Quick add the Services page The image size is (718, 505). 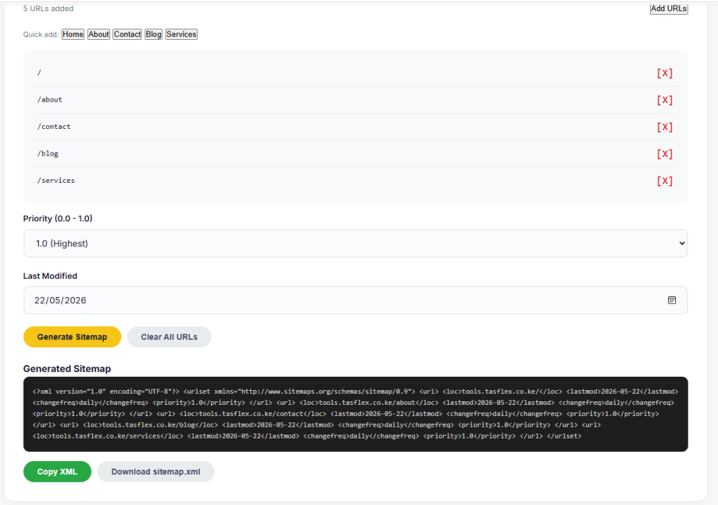pyautogui.click(x=182, y=34)
